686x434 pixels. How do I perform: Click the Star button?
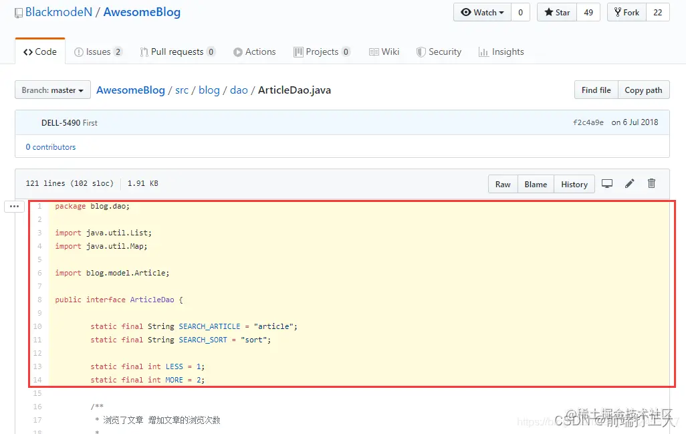click(x=557, y=12)
